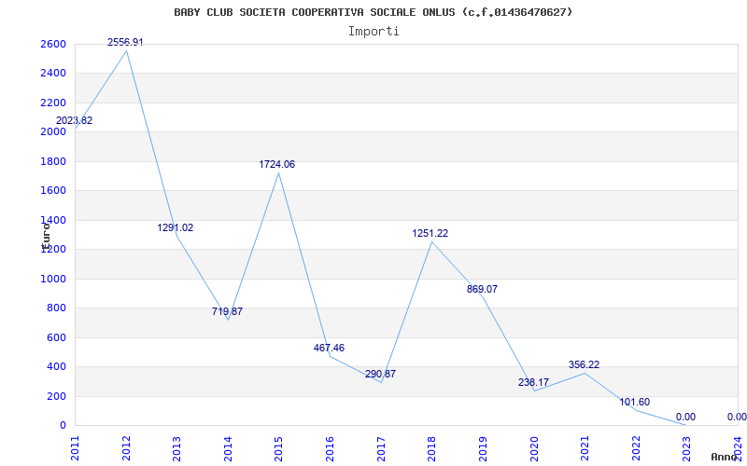747x466 pixels.
Task: Click the Anno x-axis title
Action: 724,457
